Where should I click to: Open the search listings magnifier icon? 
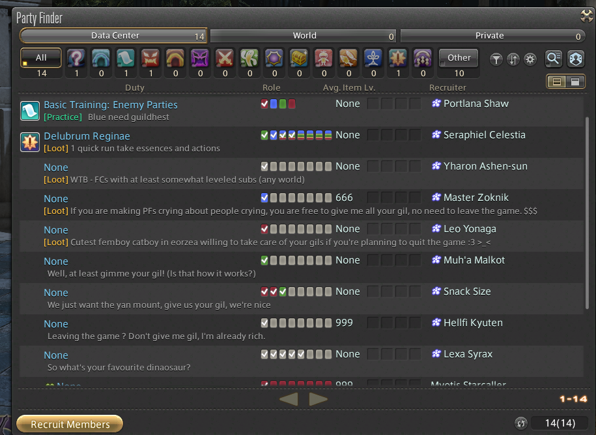tap(554, 59)
